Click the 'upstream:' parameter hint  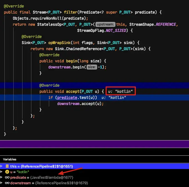click(105, 24)
